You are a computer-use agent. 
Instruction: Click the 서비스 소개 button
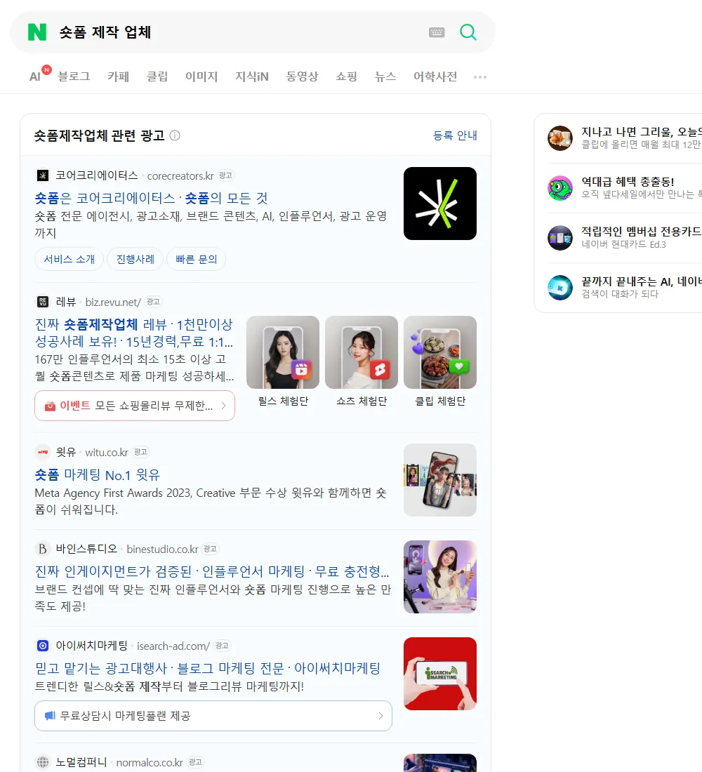[69, 259]
